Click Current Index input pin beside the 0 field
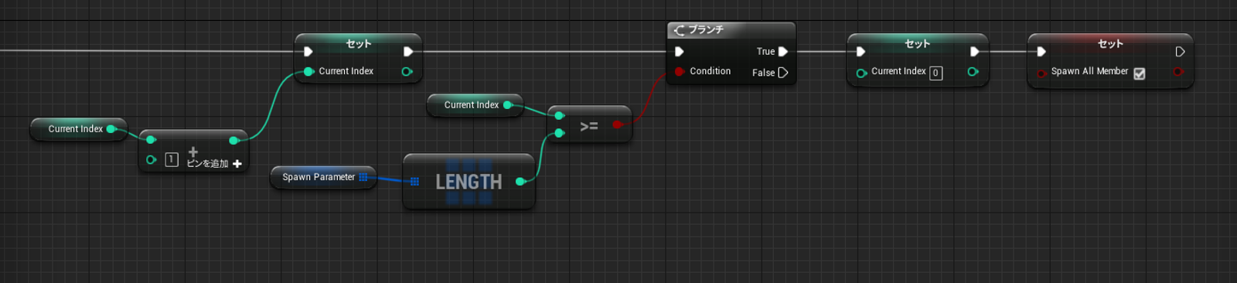The height and width of the screenshot is (283, 1237). [x=861, y=73]
